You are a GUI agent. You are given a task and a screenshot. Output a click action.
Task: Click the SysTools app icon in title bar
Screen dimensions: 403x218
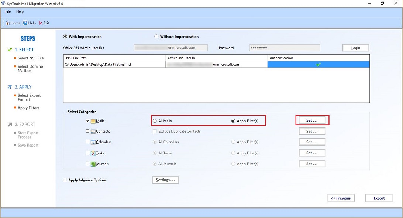click(x=3, y=3)
